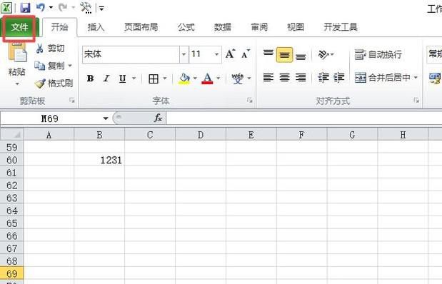Click the Excel application icon

coord(6,7)
